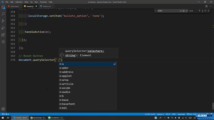Open the Selection menu
The image size is (214, 120).
(x=19, y=2)
